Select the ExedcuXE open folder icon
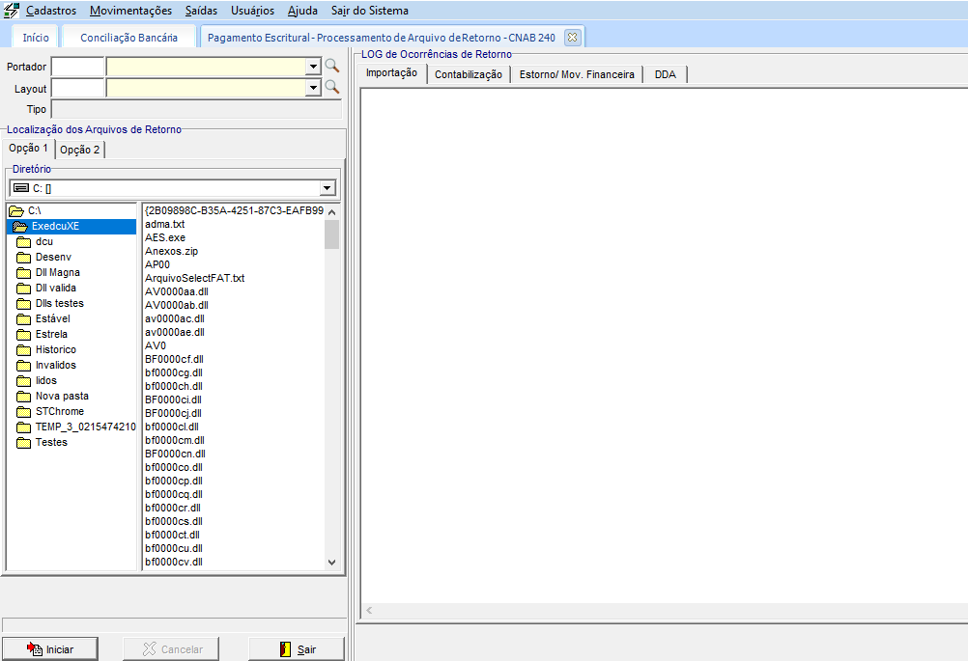Viewport: 968px width, 661px height. [x=19, y=226]
